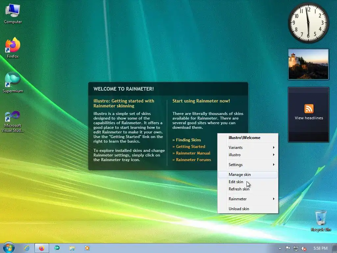Select the Recycle Bin icon

[321, 221]
